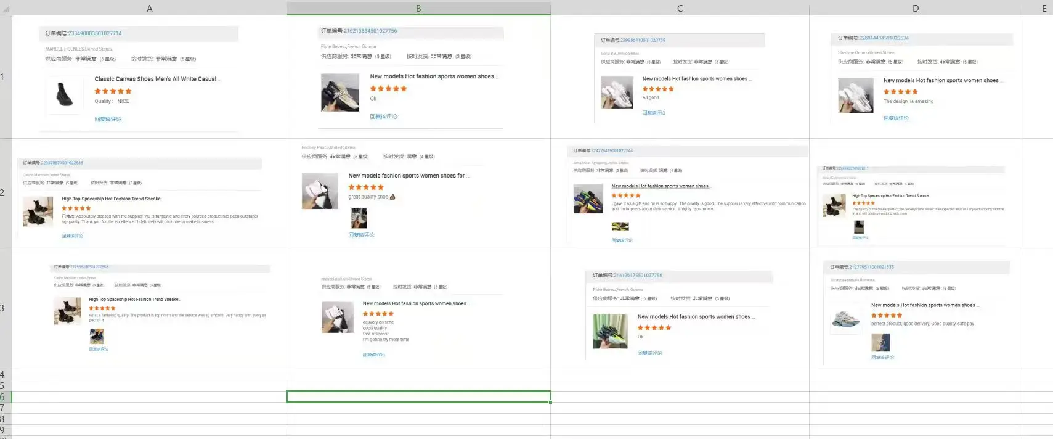Image resolution: width=1053 pixels, height=439 pixels.
Task: Click order number 228814434501023534
Action: pos(884,38)
